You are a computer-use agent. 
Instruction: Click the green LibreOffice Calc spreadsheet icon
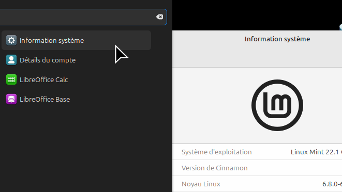tap(11, 79)
